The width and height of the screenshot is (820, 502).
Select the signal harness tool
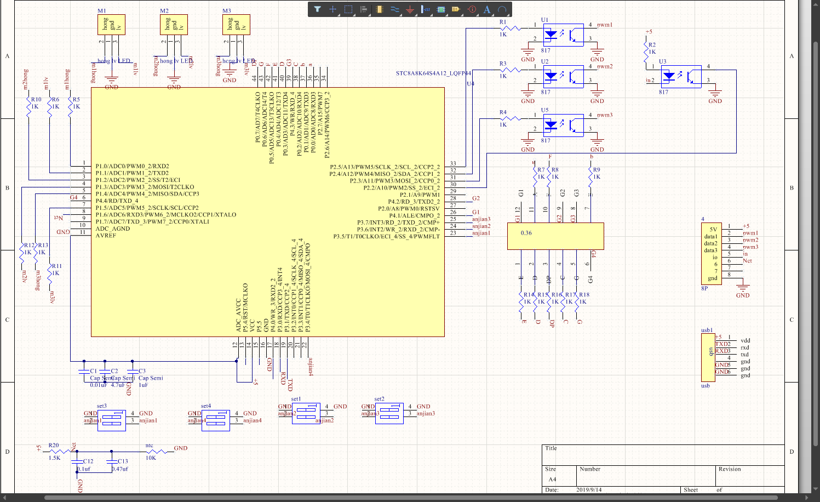pyautogui.click(x=426, y=9)
